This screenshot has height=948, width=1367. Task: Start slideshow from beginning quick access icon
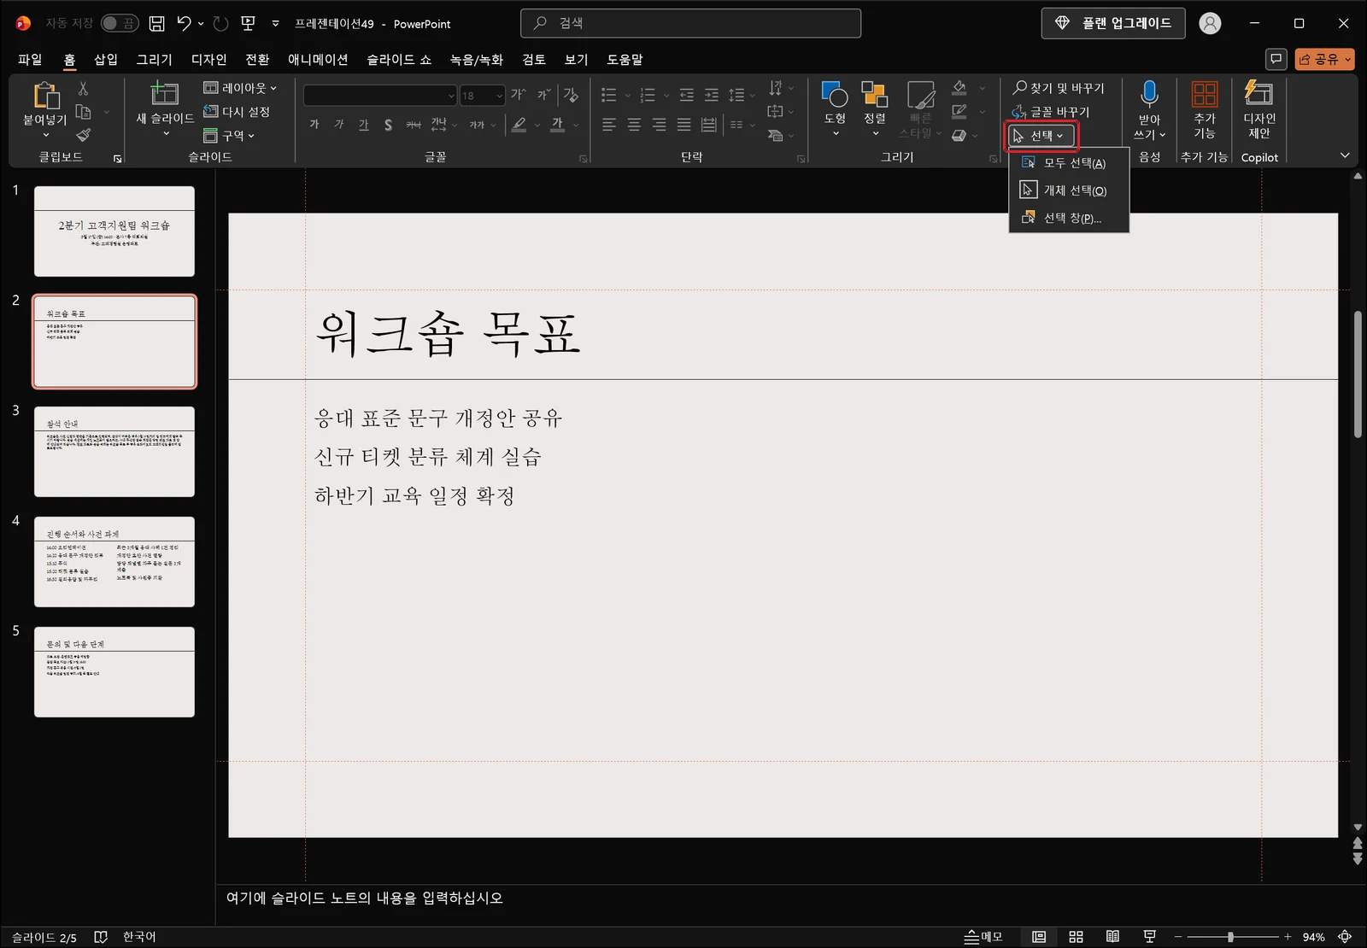(249, 24)
